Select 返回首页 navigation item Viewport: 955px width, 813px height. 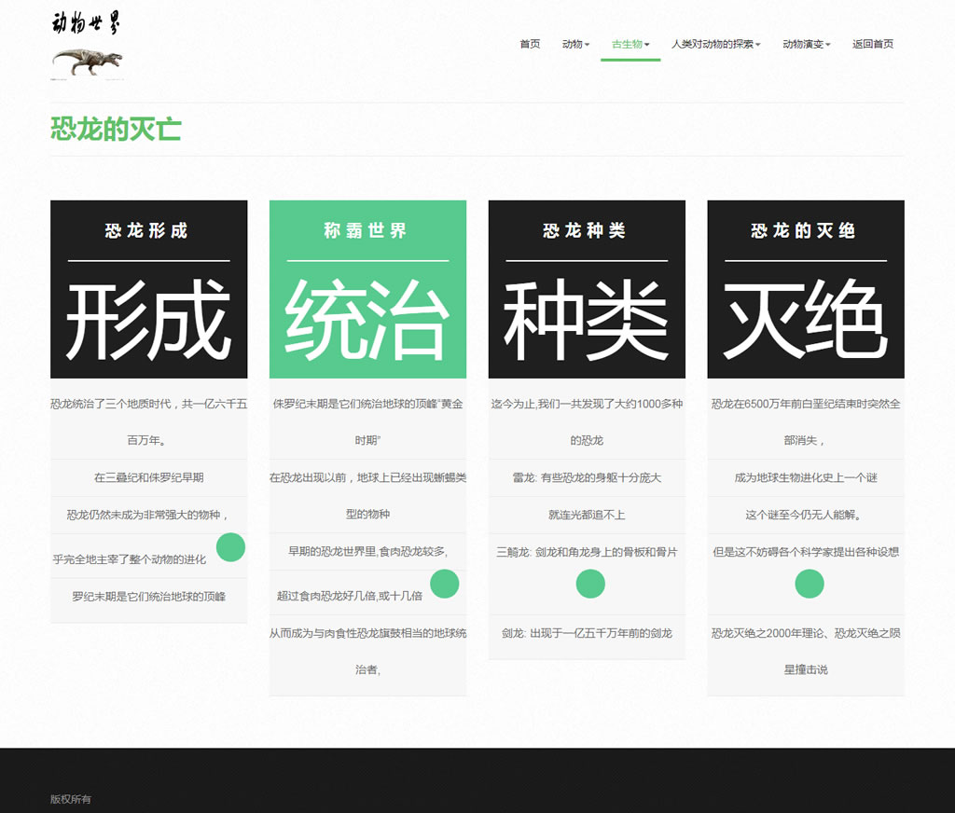872,44
